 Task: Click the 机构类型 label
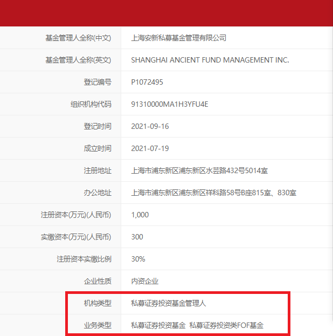click(98, 303)
